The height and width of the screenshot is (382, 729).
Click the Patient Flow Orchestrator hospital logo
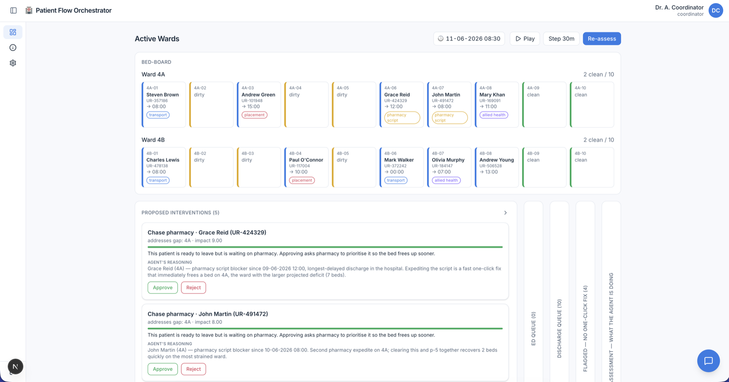pos(29,10)
